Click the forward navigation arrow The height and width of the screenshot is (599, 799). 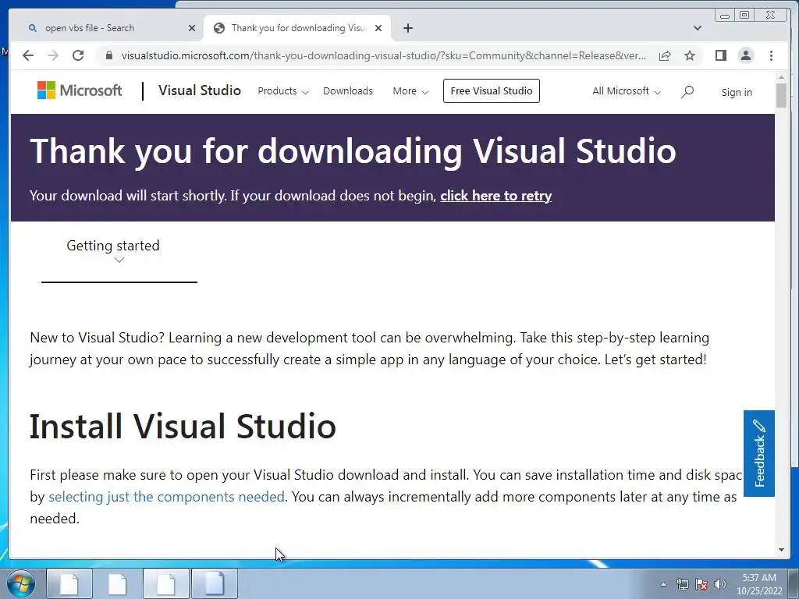(x=53, y=55)
